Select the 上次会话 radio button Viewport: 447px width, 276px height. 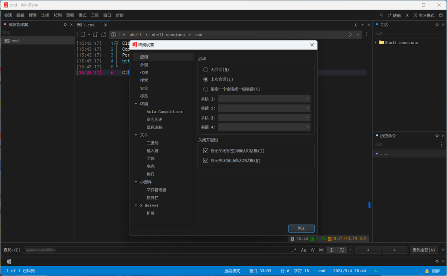point(206,79)
